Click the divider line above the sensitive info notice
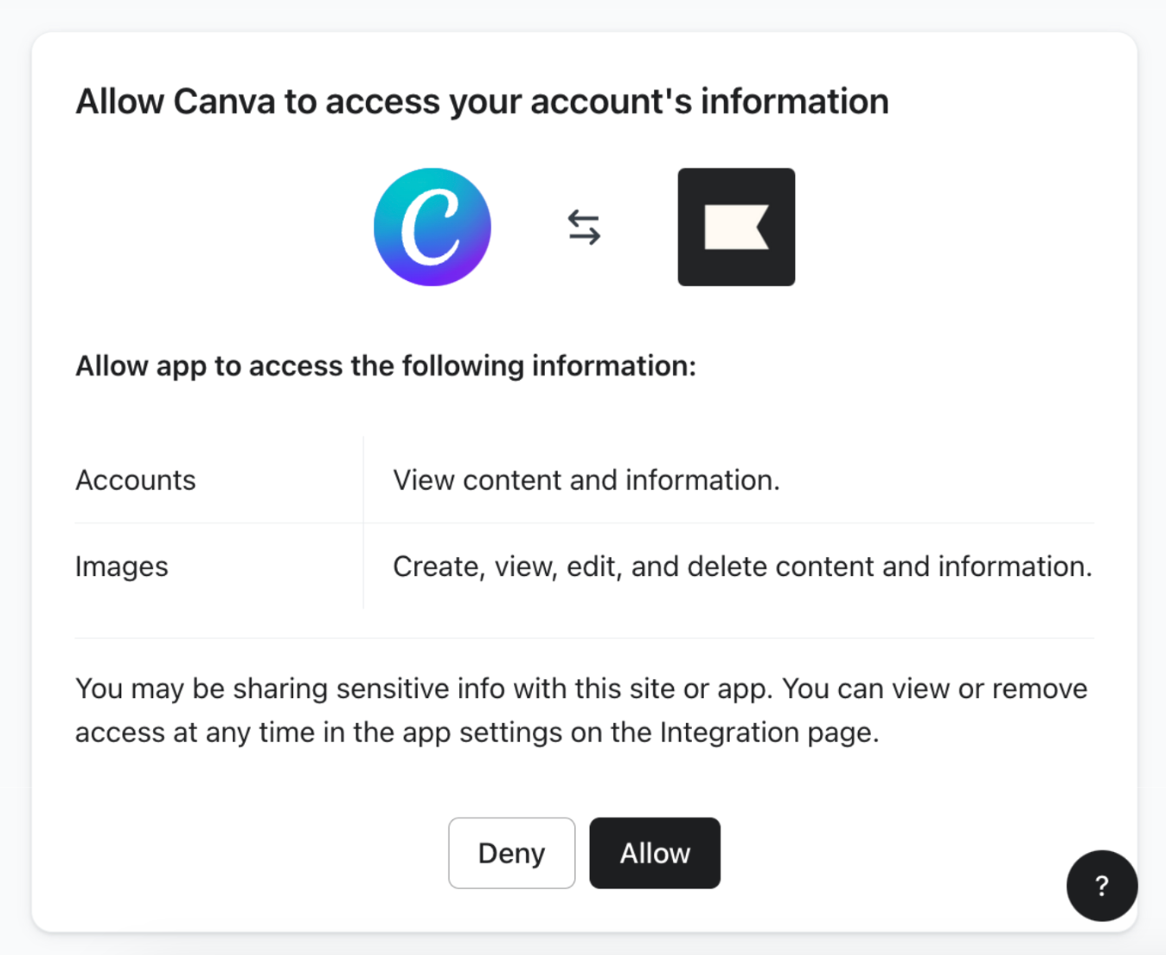 tap(585, 638)
